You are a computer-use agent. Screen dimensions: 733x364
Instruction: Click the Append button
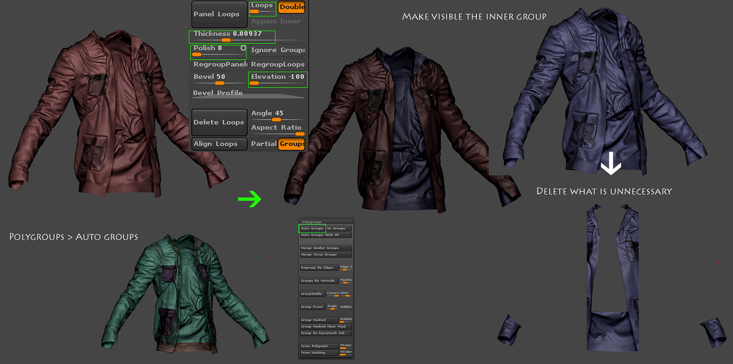click(x=263, y=21)
